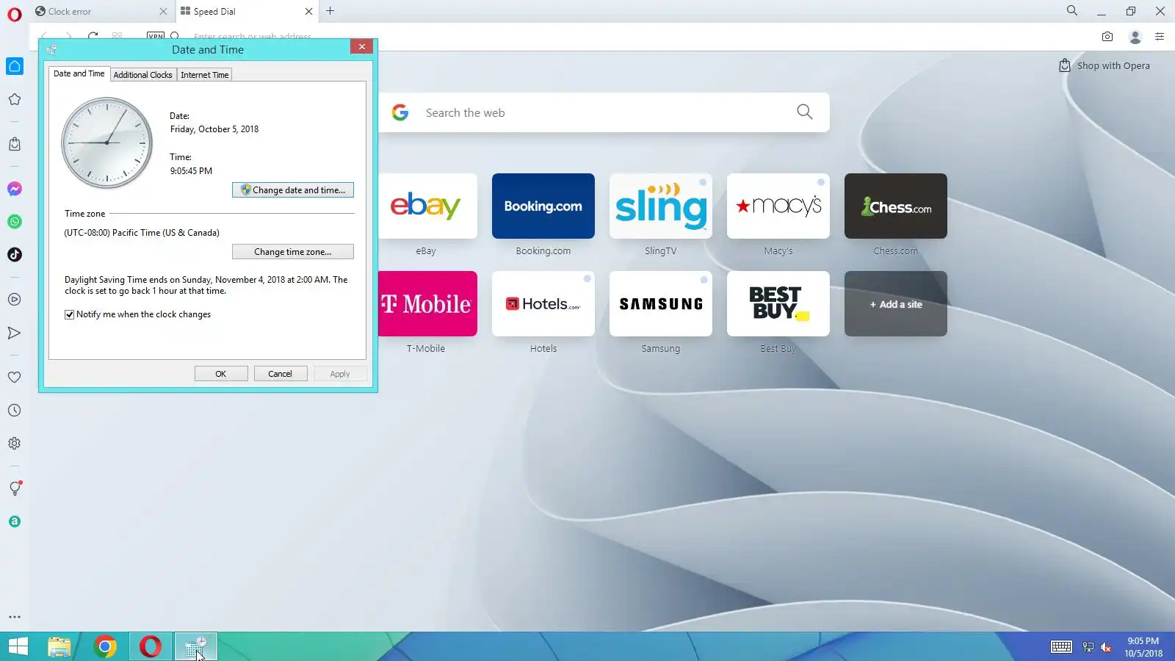Open the lightbulb tips icon
Screen dimensions: 1175x661
(15, 488)
